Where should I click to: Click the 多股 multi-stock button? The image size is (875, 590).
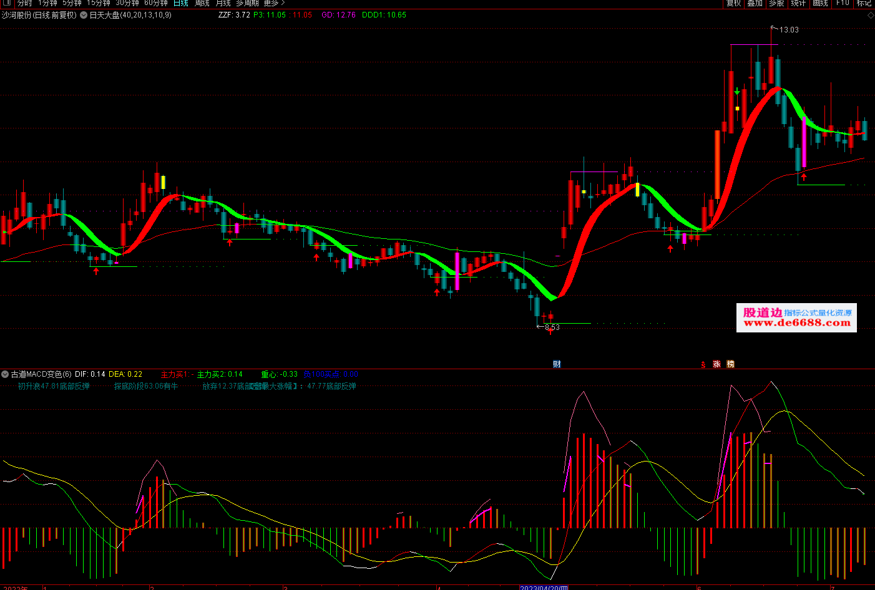click(x=776, y=3)
